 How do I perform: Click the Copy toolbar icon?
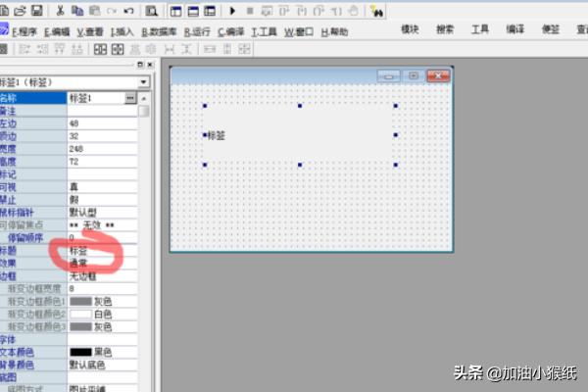75,11
